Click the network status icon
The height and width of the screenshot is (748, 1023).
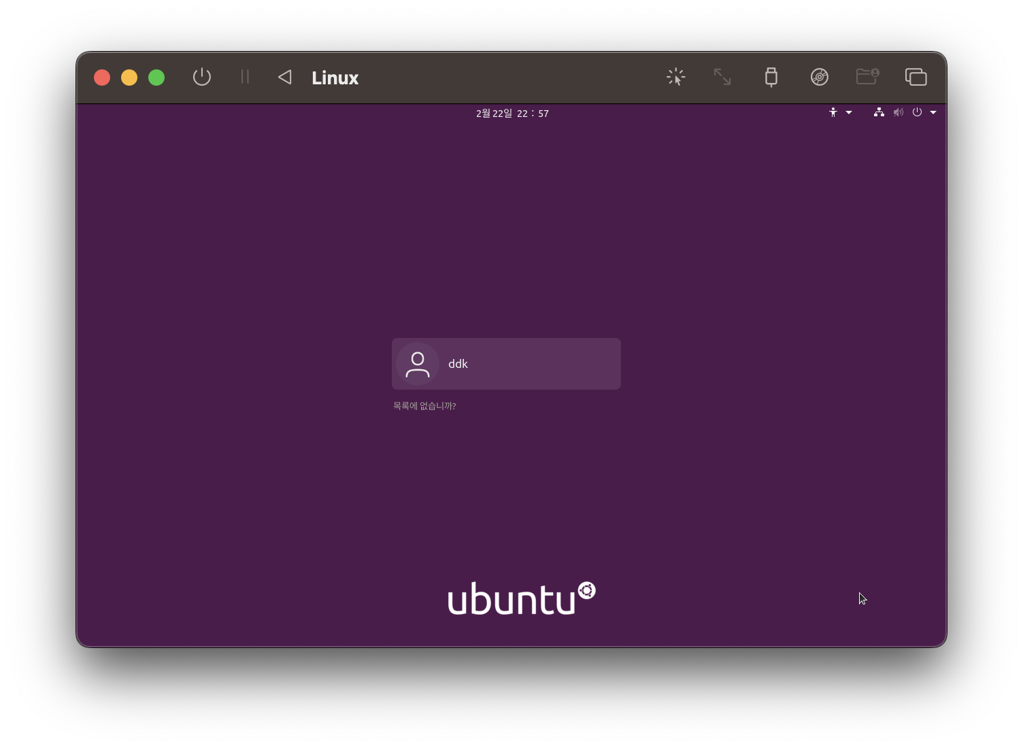click(879, 112)
